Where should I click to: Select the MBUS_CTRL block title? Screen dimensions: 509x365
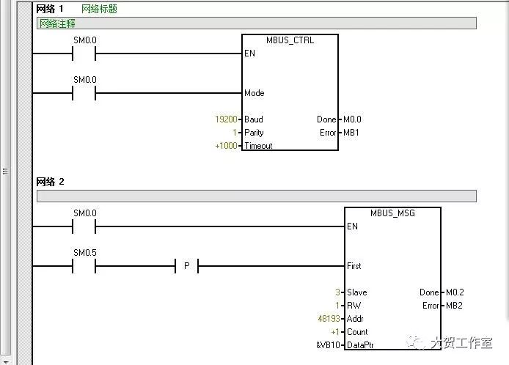(290, 40)
